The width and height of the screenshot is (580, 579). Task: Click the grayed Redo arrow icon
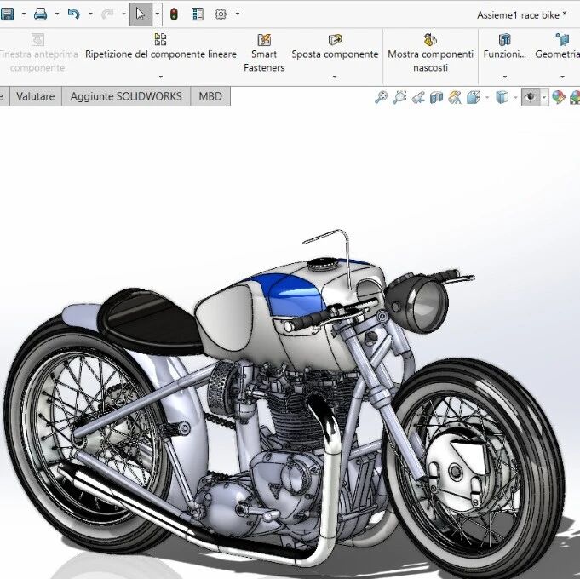pyautogui.click(x=107, y=14)
